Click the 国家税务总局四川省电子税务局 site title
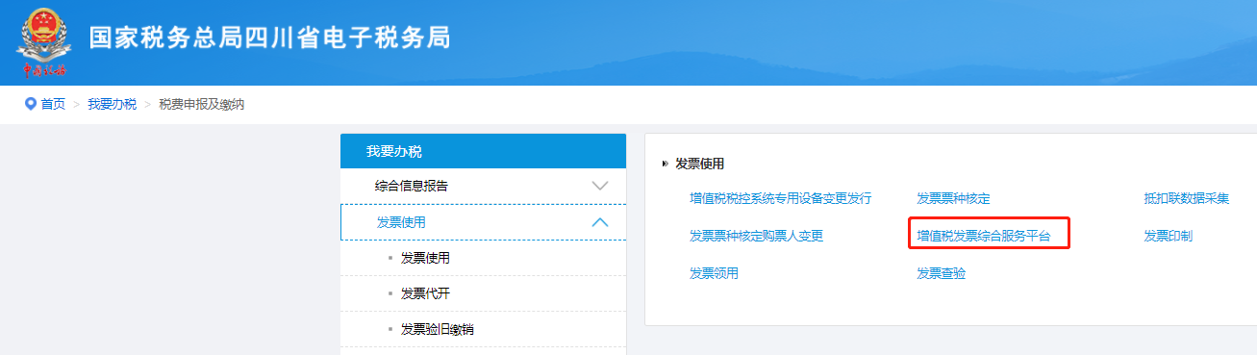This screenshot has width=1257, height=355. click(270, 38)
